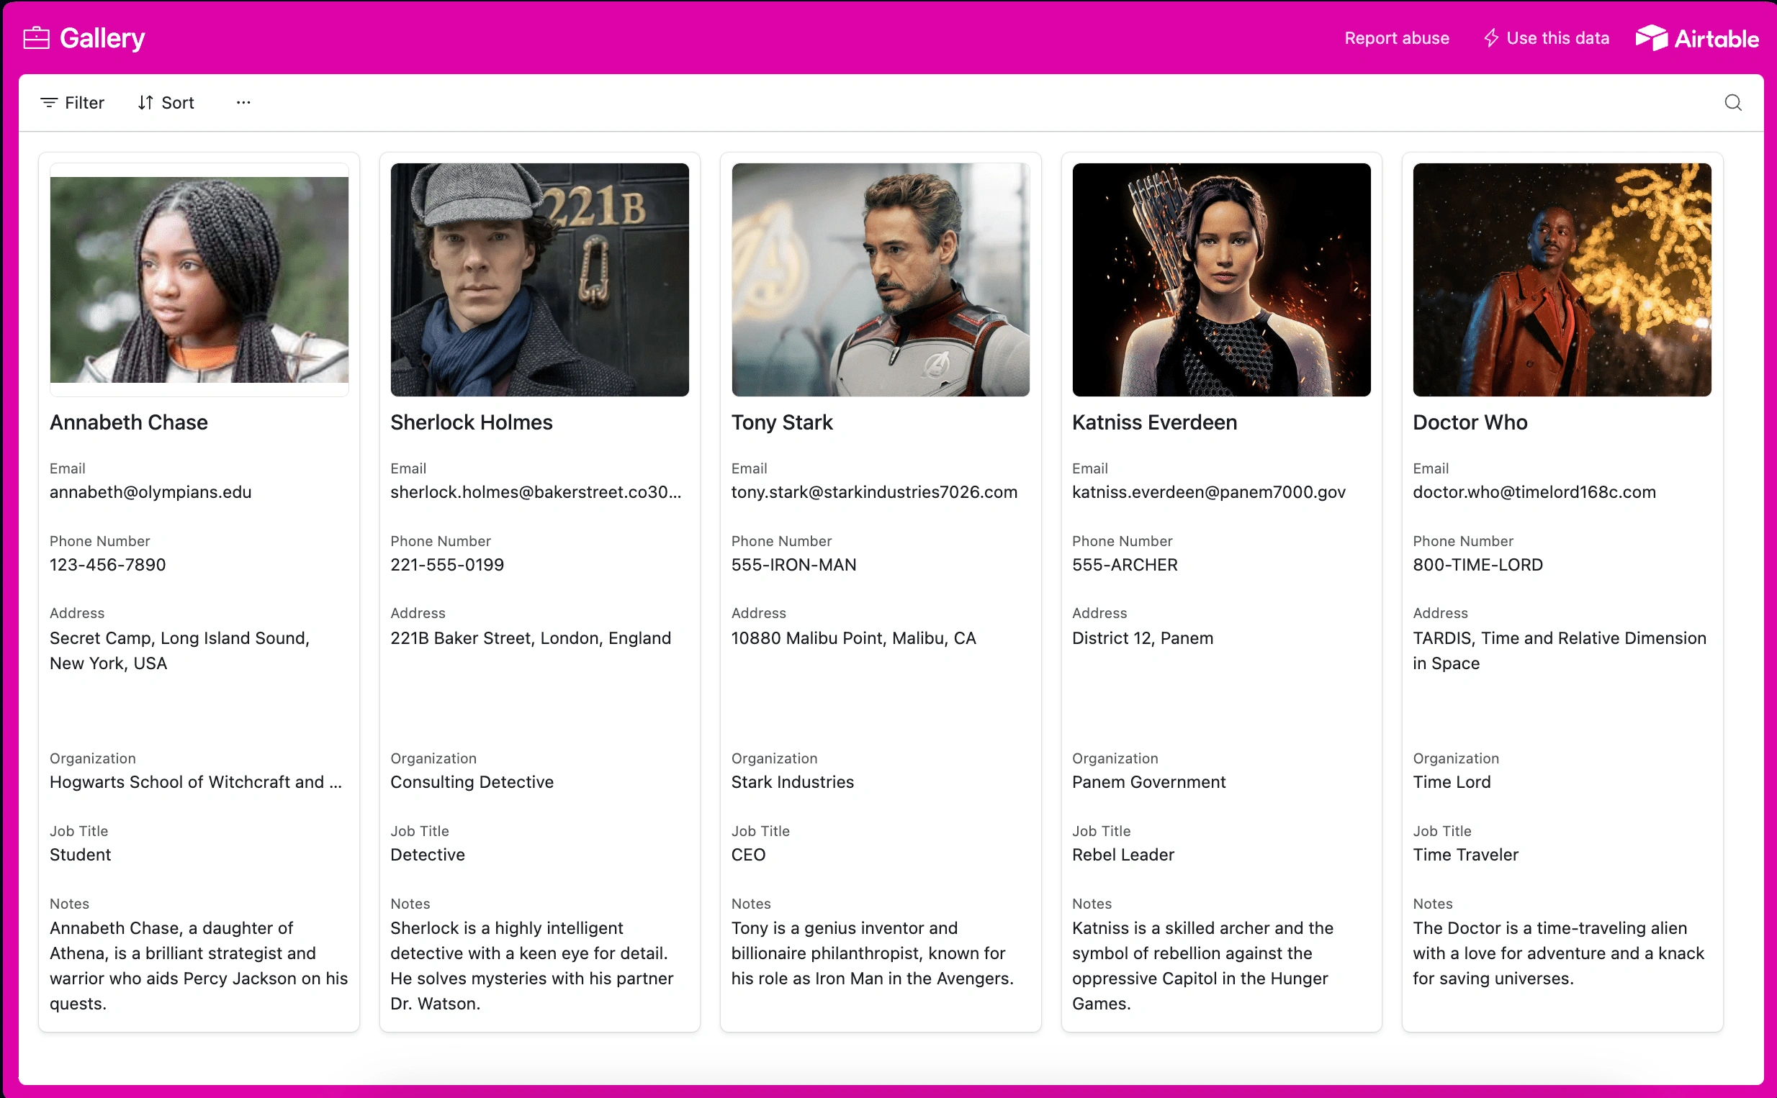Click organization Consulting Detective
Screen dimensions: 1777x1098
472,781
